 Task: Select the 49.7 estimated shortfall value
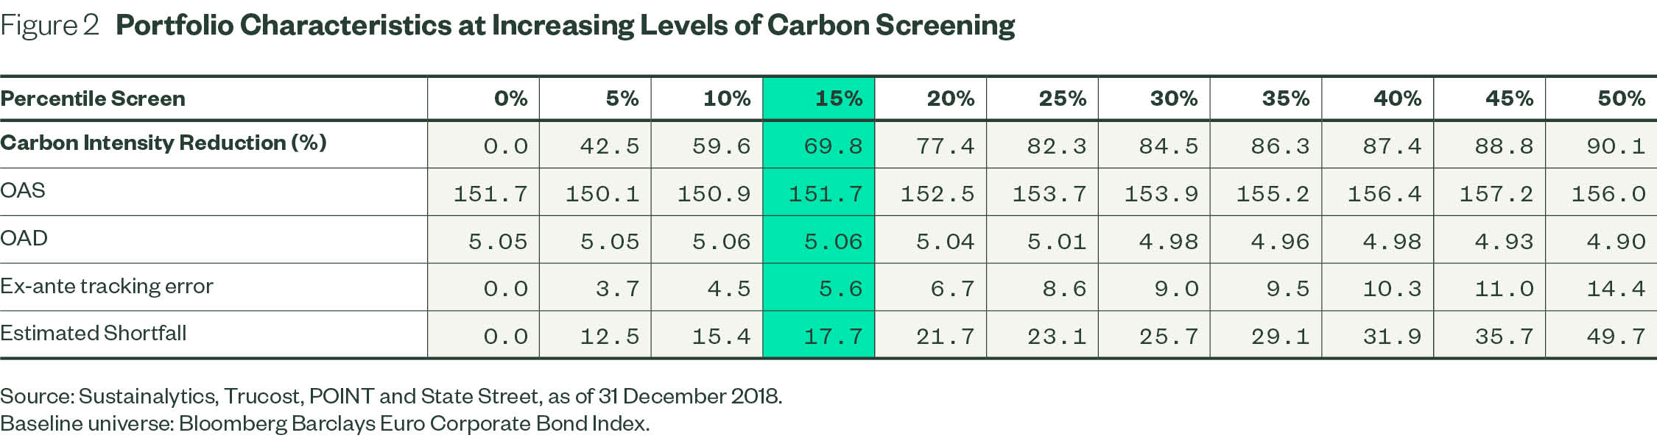pos(1616,336)
